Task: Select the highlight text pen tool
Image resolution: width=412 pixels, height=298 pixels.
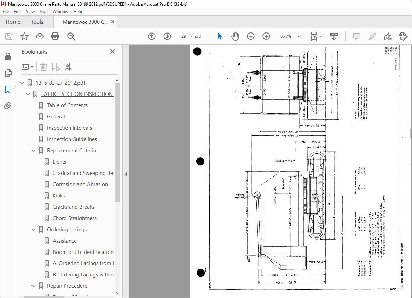Action: tap(372, 36)
